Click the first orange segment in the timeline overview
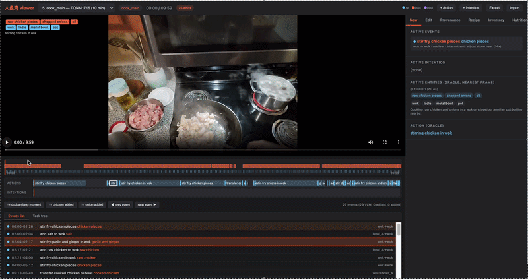This screenshot has width=528, height=279. (x=33, y=166)
